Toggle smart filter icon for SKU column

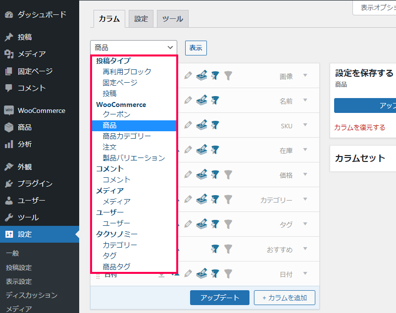(215, 125)
